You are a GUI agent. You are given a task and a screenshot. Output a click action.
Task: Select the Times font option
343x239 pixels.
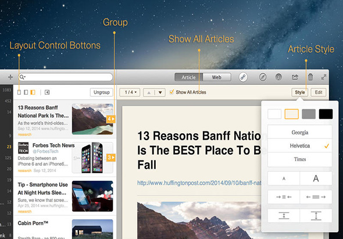pos(299,159)
